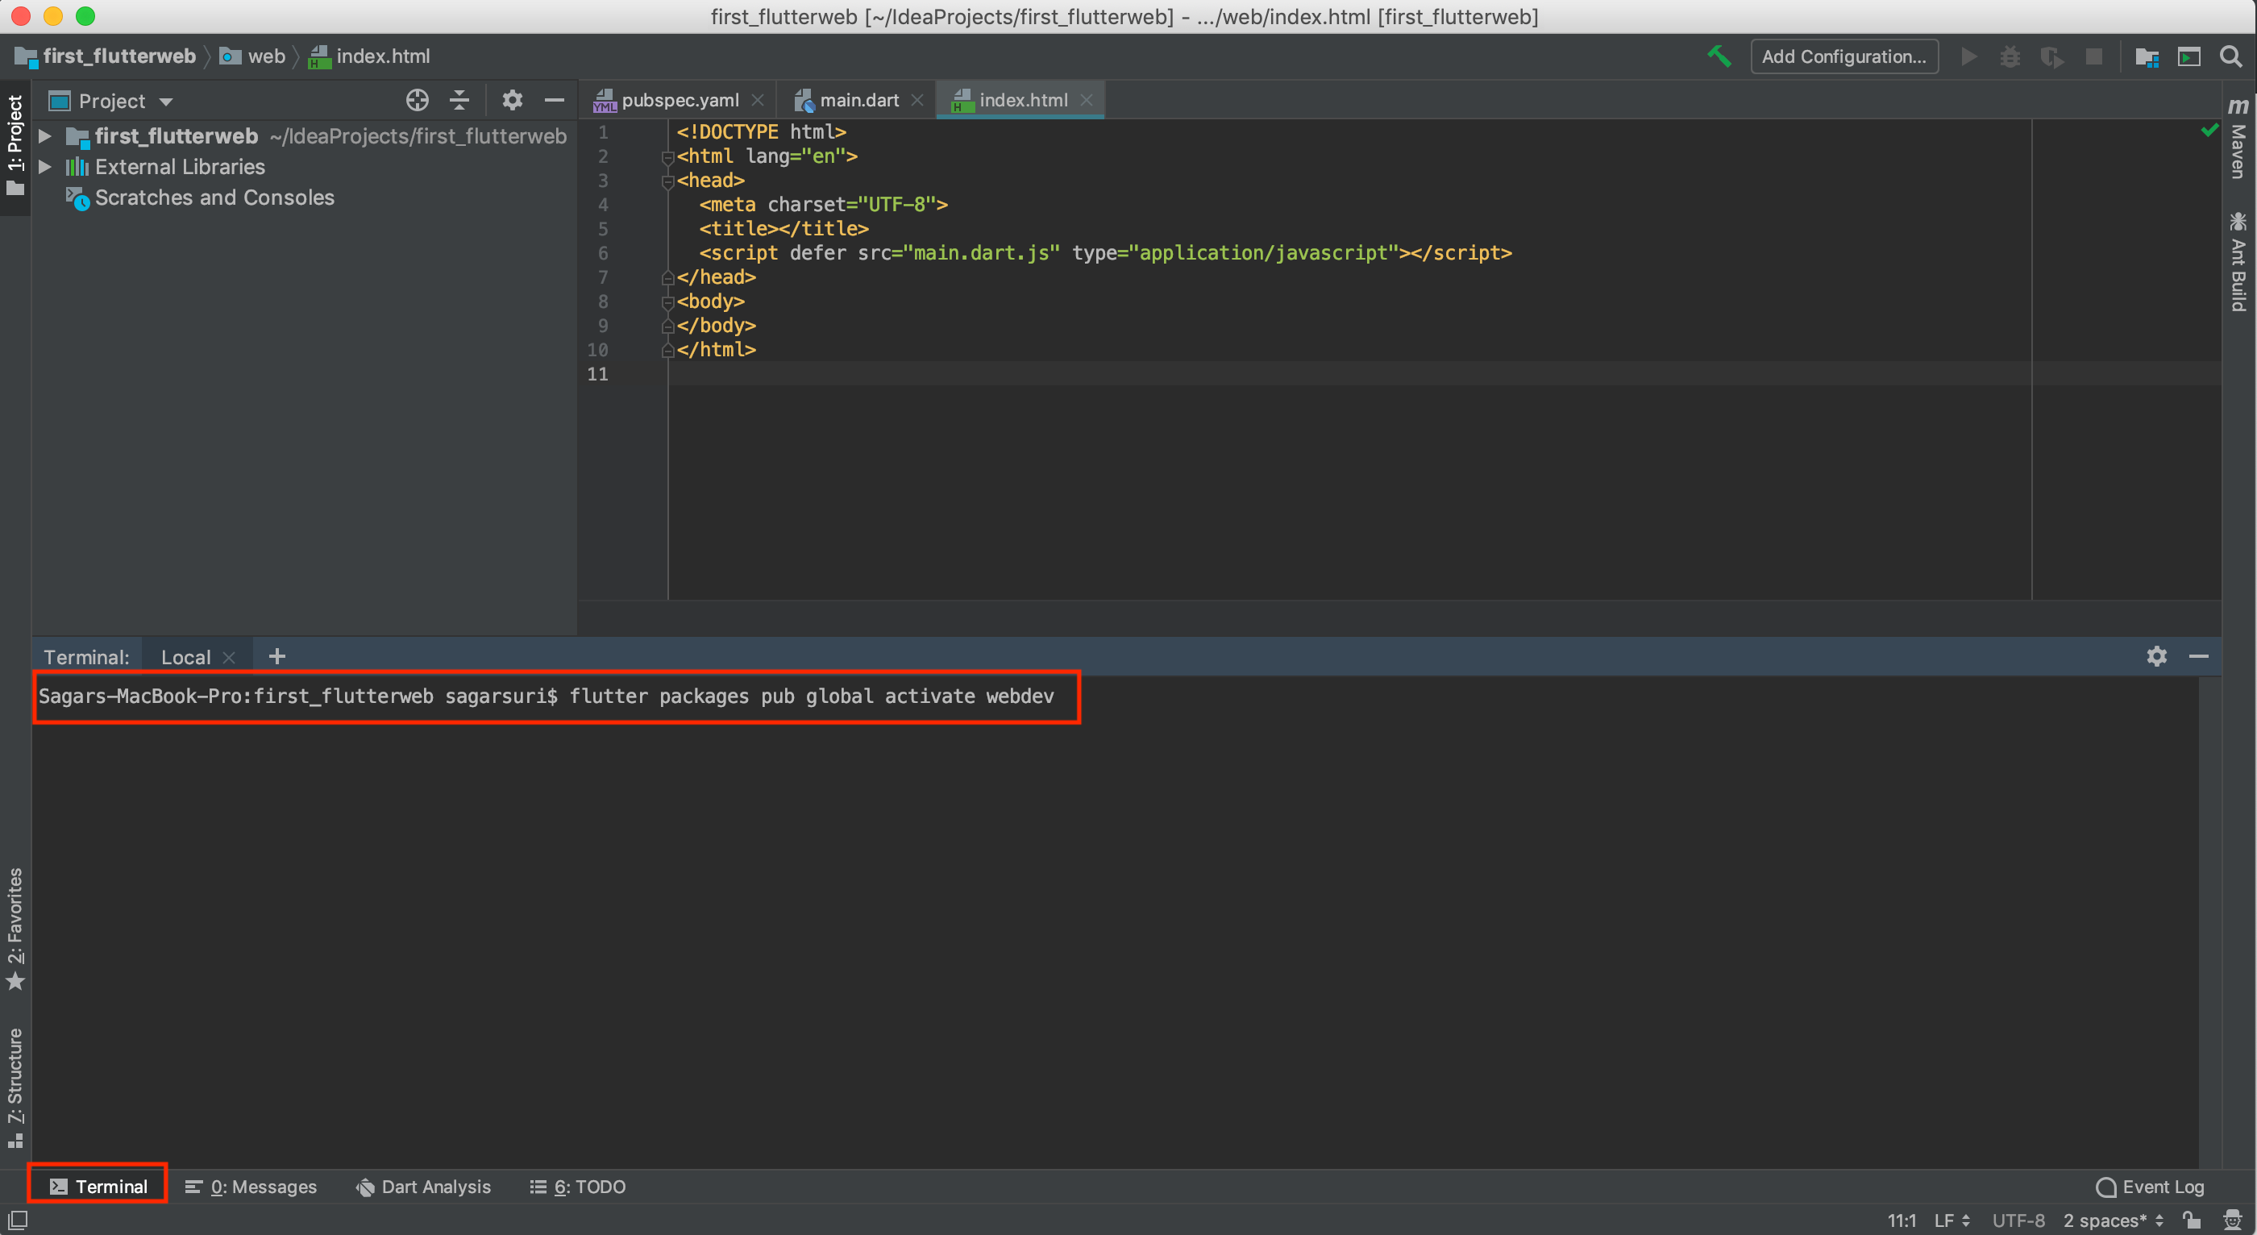The width and height of the screenshot is (2257, 1235).
Task: Collapse the html tag fold marker
Action: (x=667, y=157)
